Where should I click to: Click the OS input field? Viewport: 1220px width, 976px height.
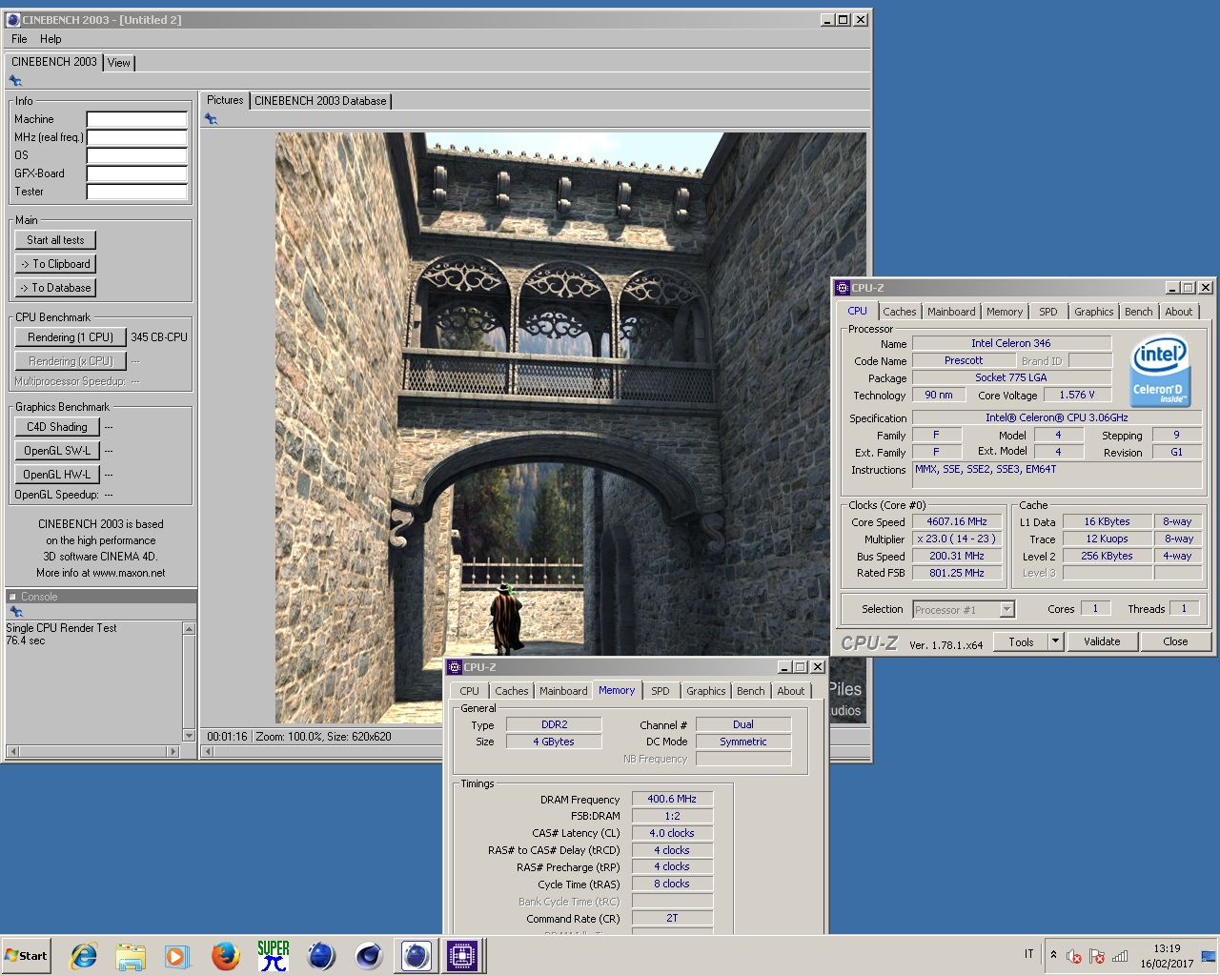click(137, 155)
